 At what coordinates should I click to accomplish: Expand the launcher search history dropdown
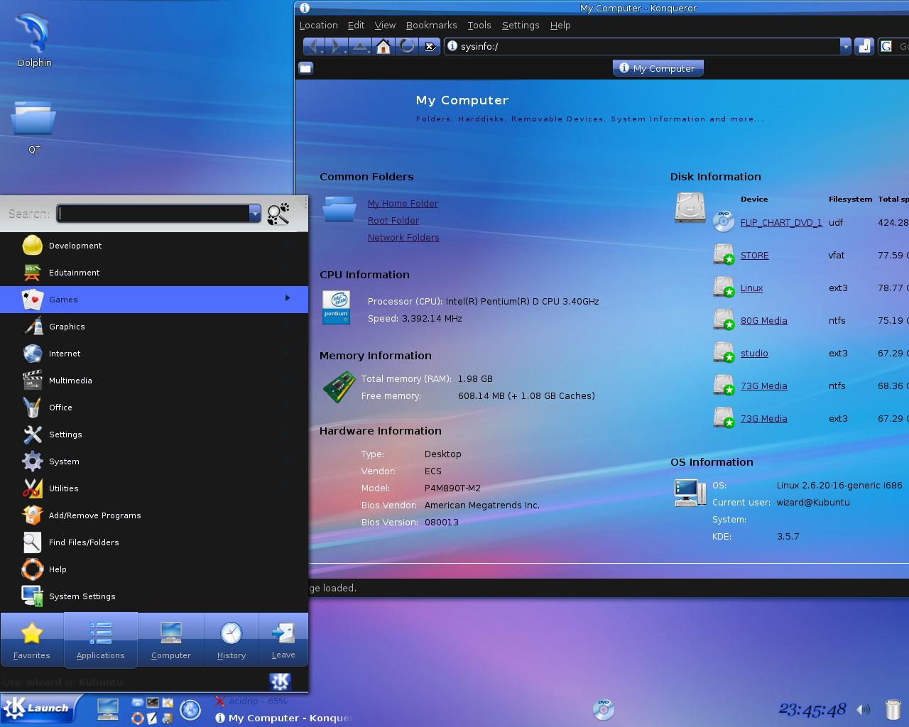click(255, 213)
